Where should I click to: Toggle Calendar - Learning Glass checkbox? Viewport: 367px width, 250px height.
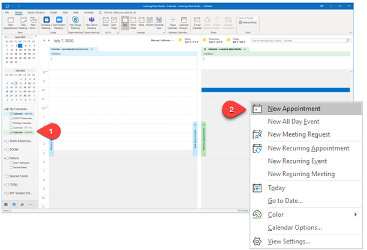click(11, 132)
